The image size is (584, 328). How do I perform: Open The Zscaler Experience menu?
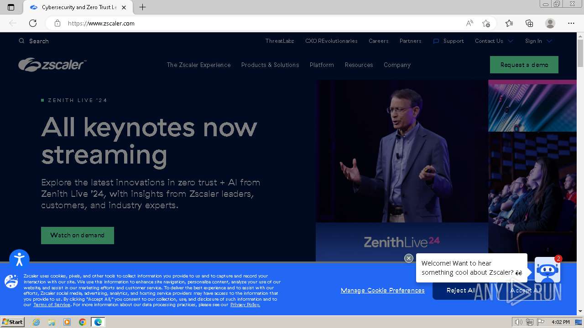pyautogui.click(x=198, y=65)
